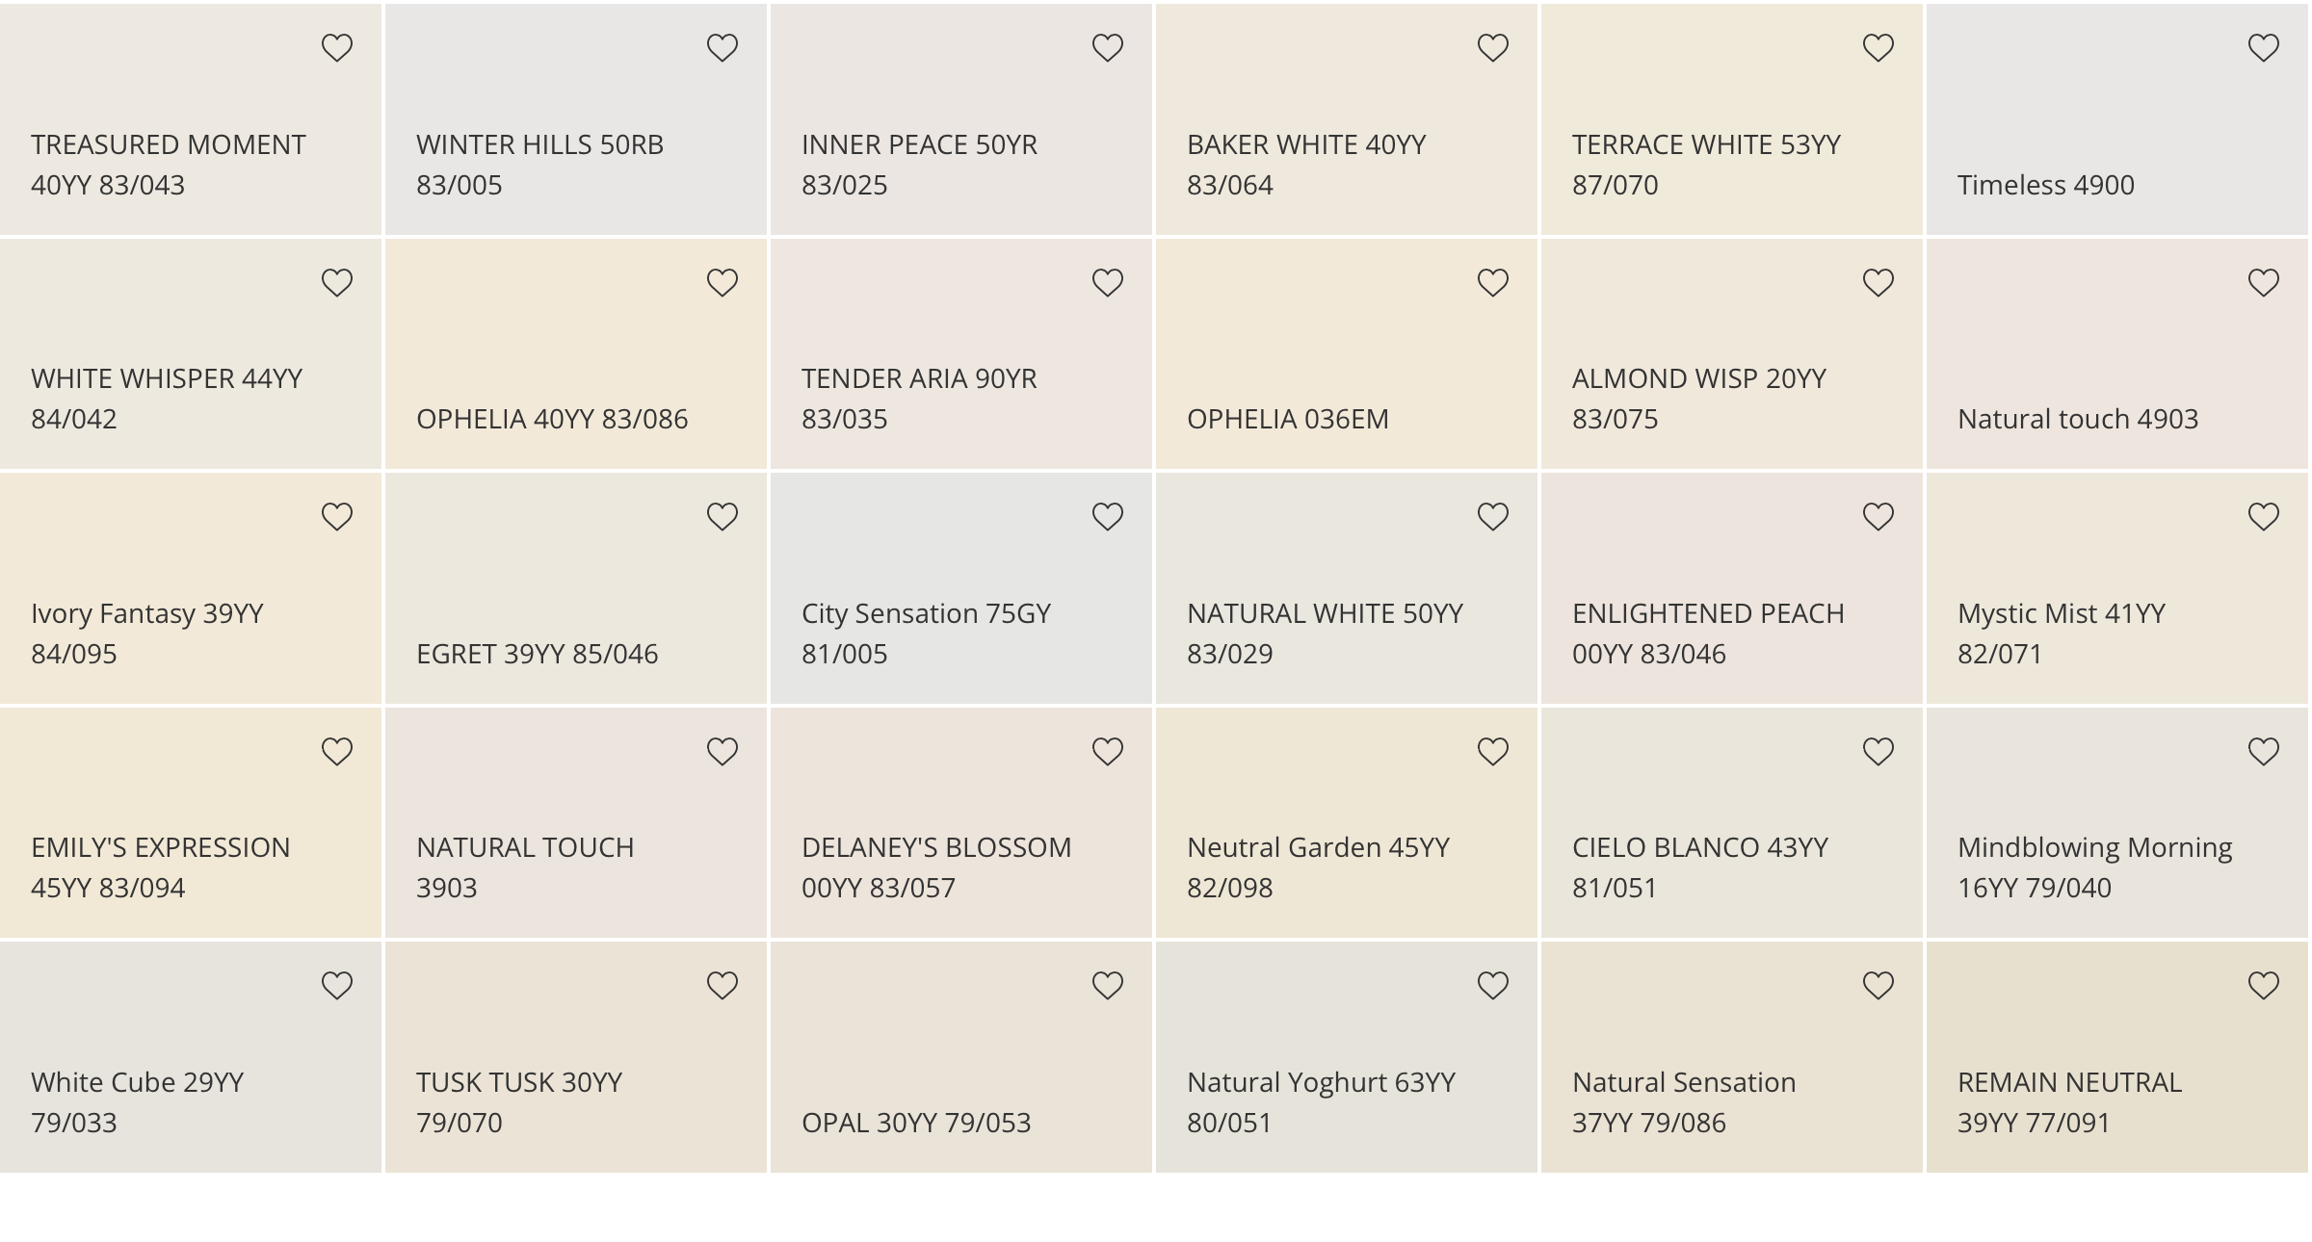The height and width of the screenshot is (1242, 2312).
Task: Click heart on City Sensation 75GY swatch
Action: [x=1107, y=517]
